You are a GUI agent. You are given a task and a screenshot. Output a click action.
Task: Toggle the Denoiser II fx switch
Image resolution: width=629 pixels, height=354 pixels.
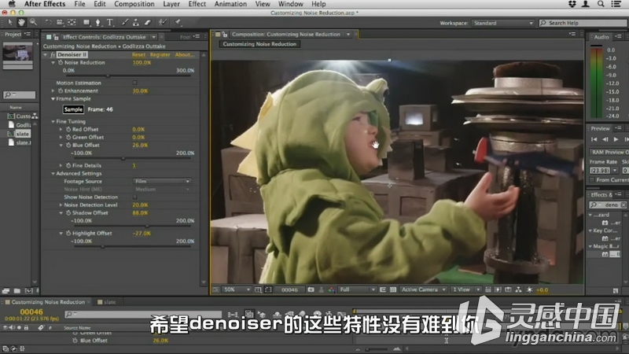pos(53,54)
